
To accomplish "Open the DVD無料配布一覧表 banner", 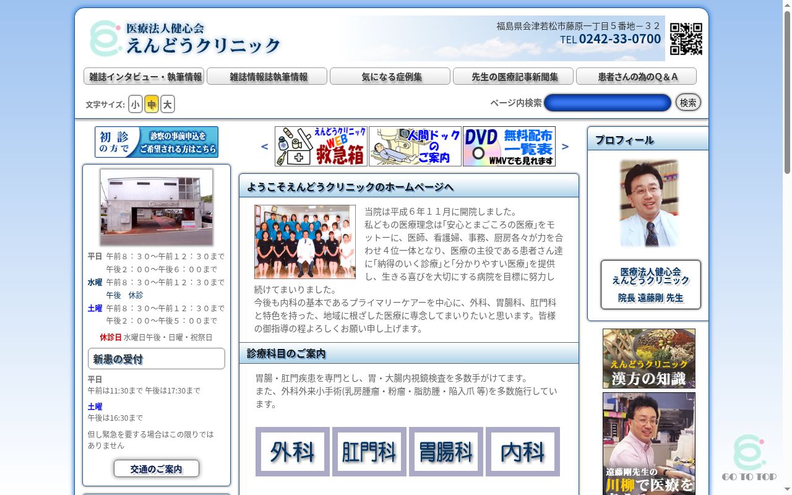I will 509,147.
